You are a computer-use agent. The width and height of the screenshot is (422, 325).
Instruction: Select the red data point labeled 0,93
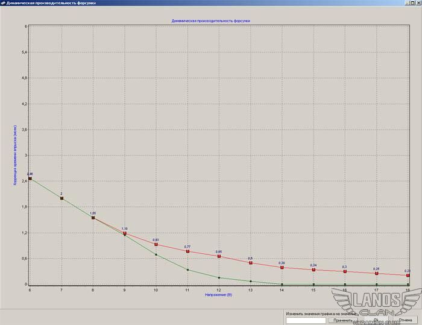[x=156, y=244]
